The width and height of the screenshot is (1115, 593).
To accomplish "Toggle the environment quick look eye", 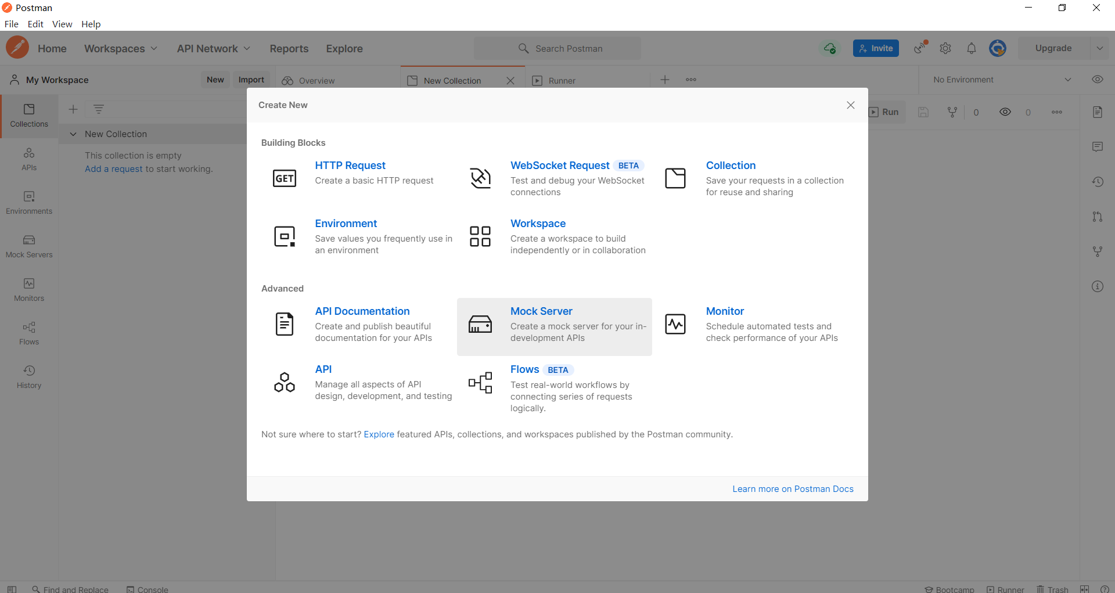I will click(x=1098, y=80).
